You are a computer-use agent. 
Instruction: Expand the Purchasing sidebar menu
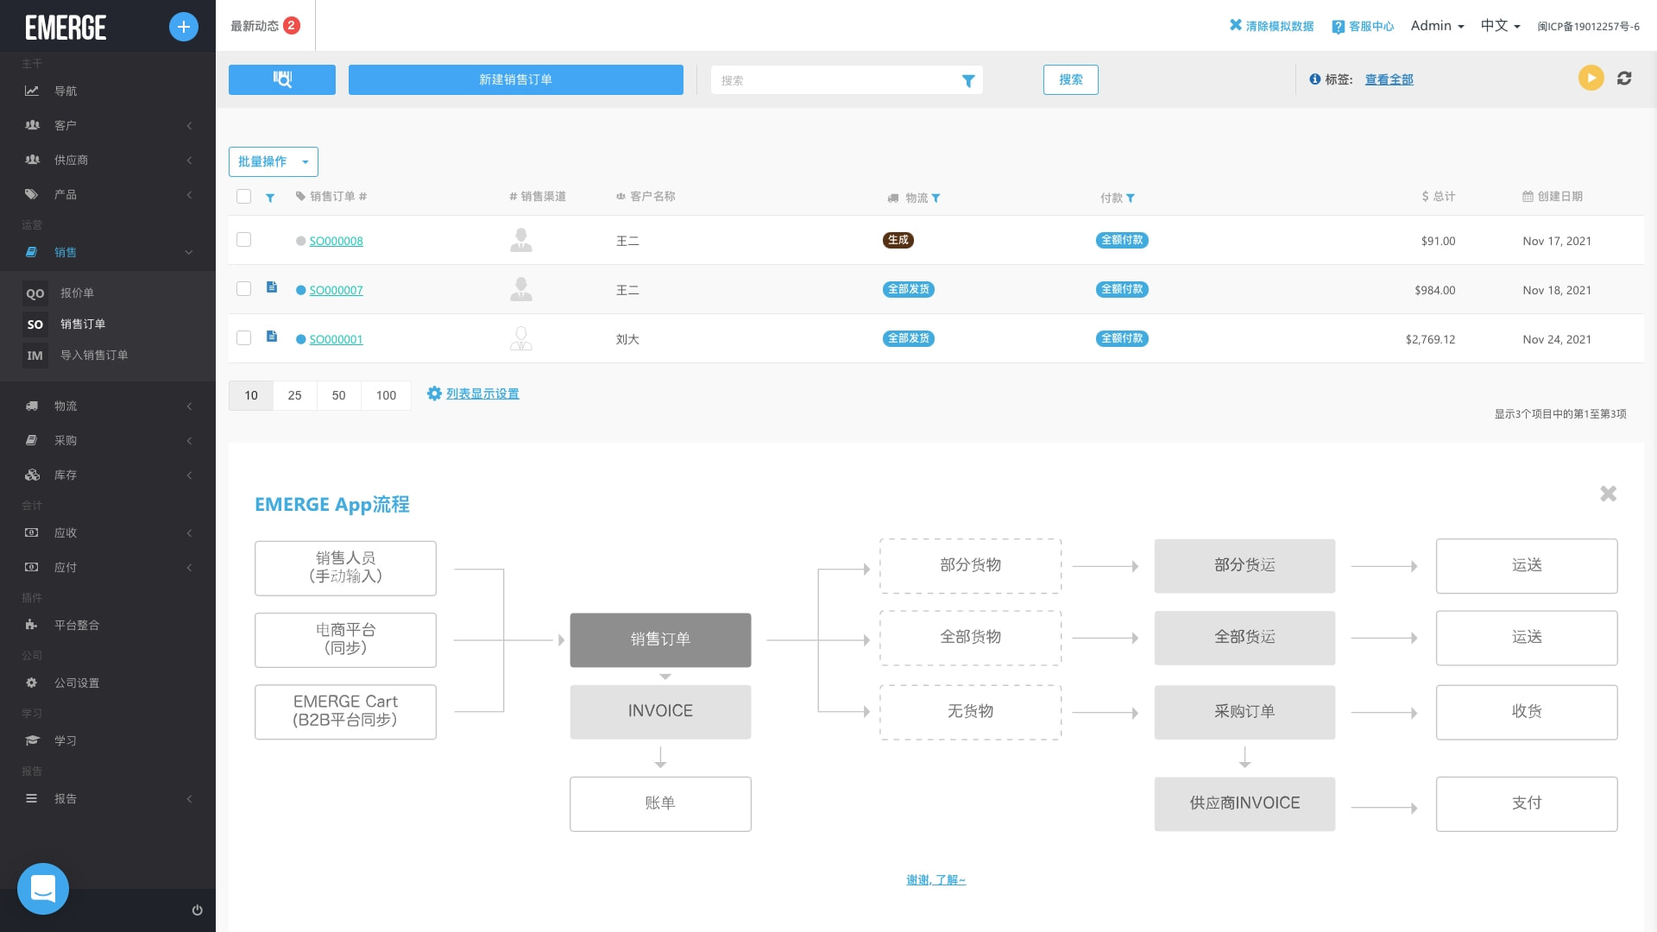coord(108,440)
